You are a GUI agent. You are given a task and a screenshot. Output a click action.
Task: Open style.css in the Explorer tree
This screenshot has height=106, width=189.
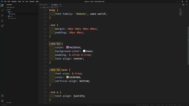click(x=13, y=14)
